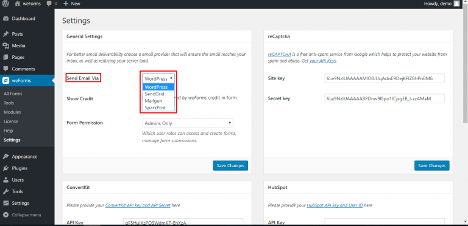
Task: Open the Send Email Via dropdown
Action: coord(158,79)
